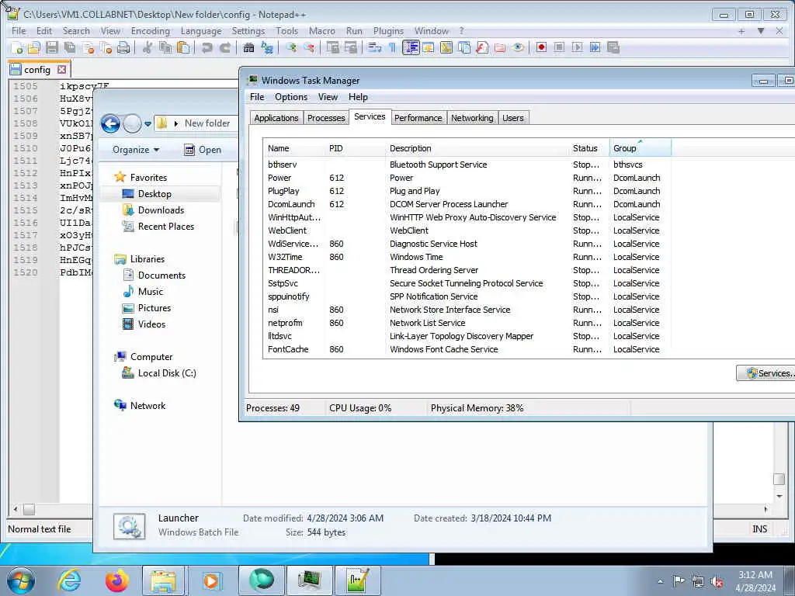Click the Zoom In icon in Notepad++

tap(291, 47)
